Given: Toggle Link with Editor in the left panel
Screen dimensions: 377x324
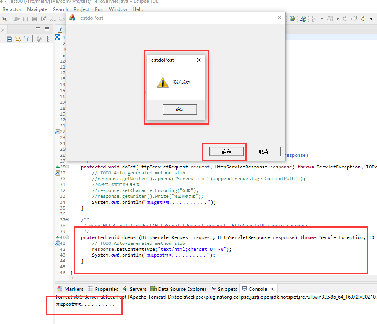Looking at the screenshot, I should tap(18, 39).
